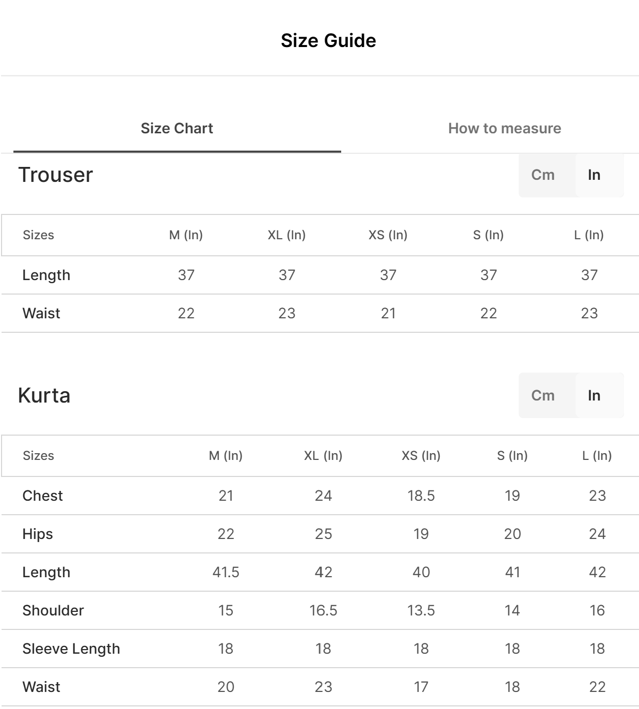
Task: Click the Trouser Waist value for XS
Action: coord(388,313)
